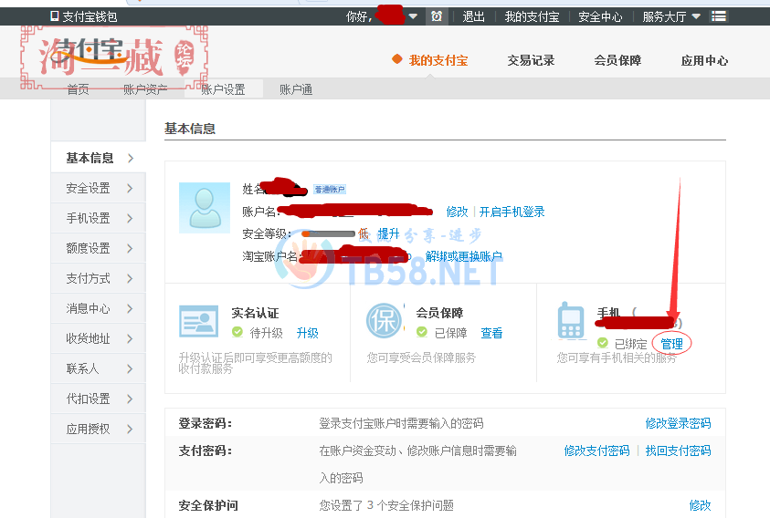Open 我的支付宝 link in top bar
The height and width of the screenshot is (518, 770).
(x=532, y=16)
